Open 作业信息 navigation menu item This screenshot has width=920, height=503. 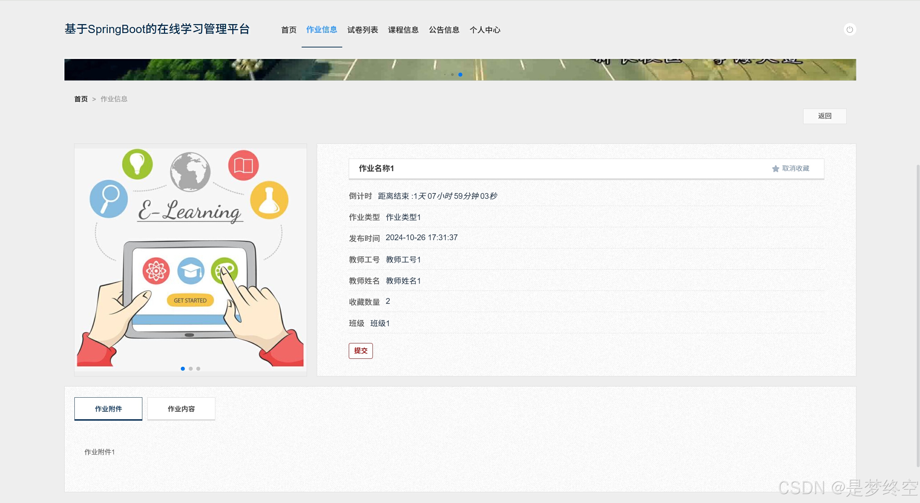point(321,30)
